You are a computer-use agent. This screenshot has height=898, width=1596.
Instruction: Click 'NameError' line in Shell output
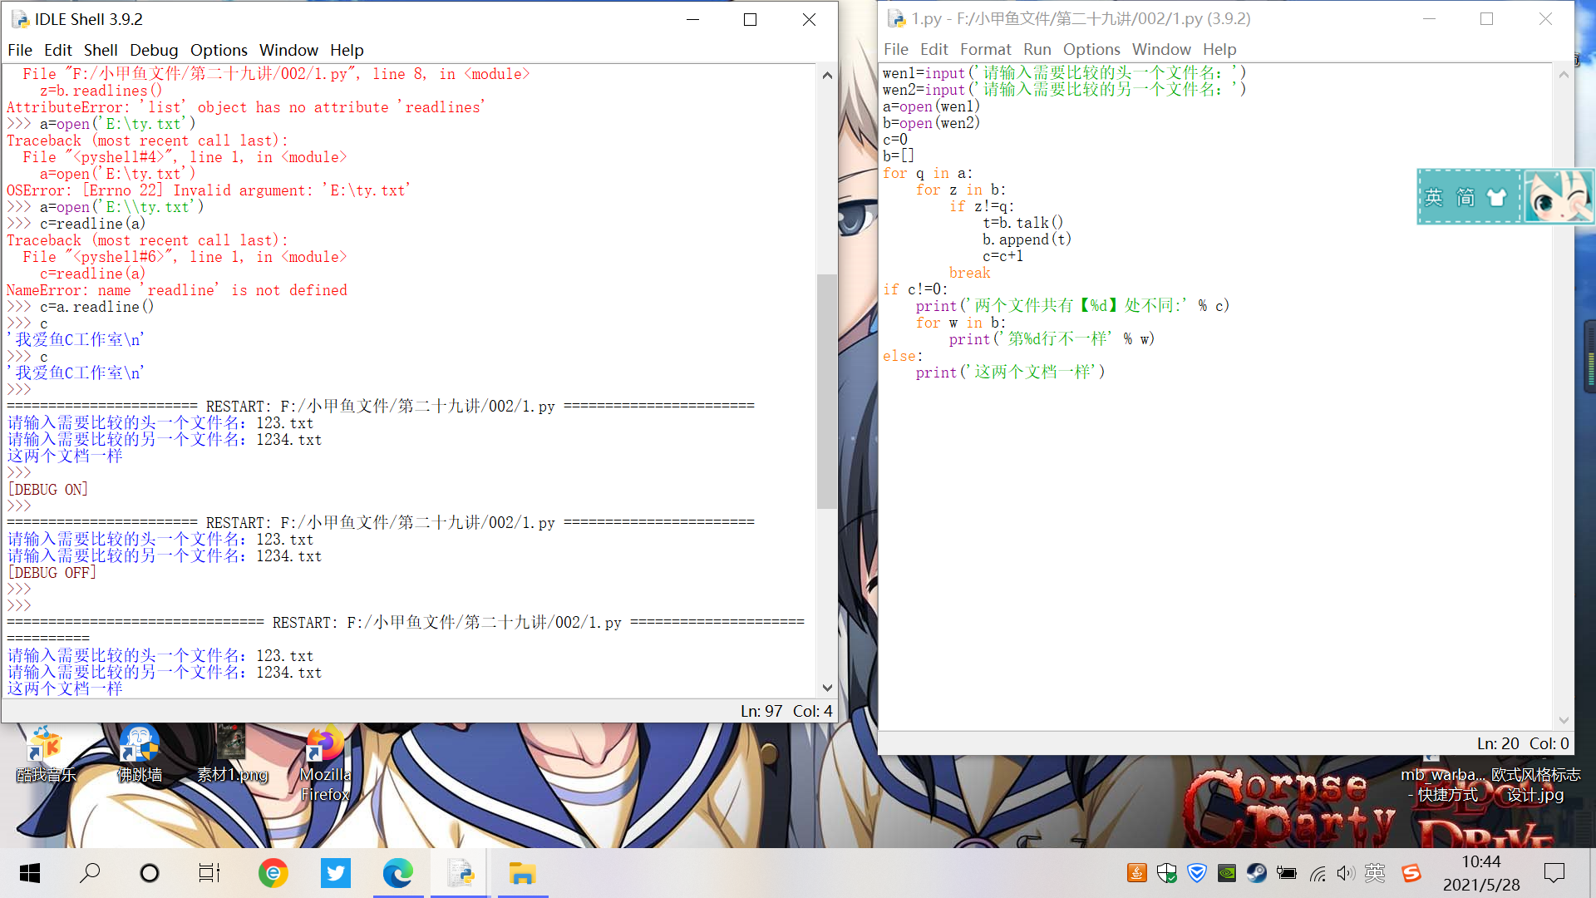point(177,289)
